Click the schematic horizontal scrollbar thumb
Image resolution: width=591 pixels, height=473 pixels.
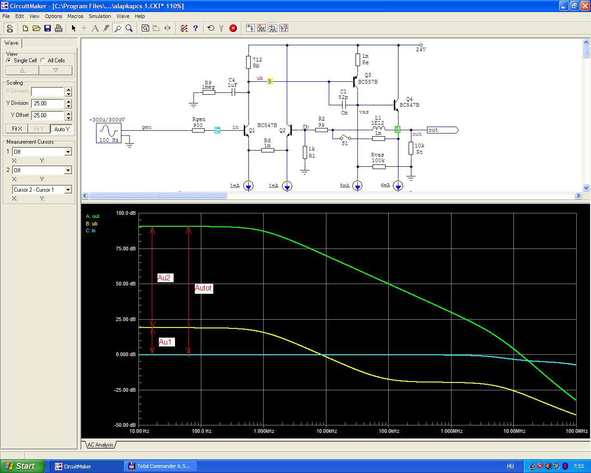(157, 196)
